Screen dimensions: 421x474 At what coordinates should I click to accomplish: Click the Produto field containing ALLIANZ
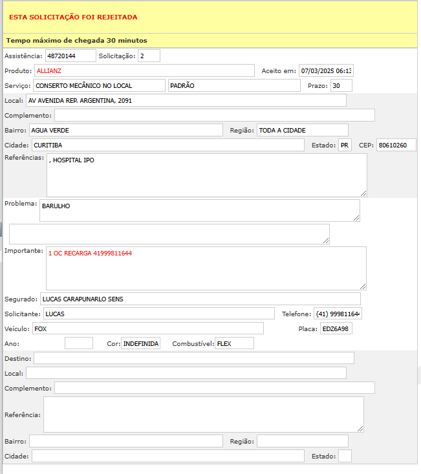click(x=144, y=70)
